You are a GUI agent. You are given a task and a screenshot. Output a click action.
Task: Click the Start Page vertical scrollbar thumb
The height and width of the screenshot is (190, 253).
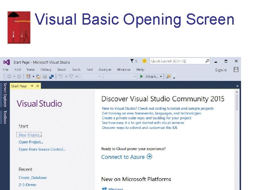coord(237,102)
